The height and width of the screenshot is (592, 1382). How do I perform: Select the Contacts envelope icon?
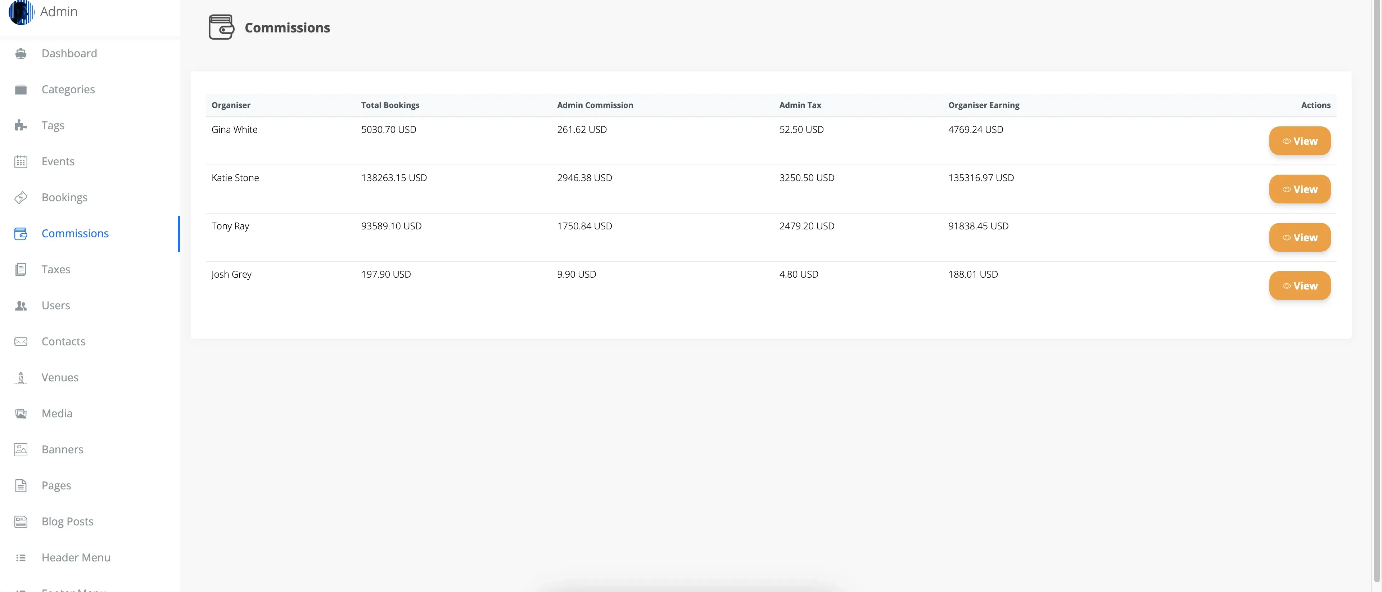point(21,341)
